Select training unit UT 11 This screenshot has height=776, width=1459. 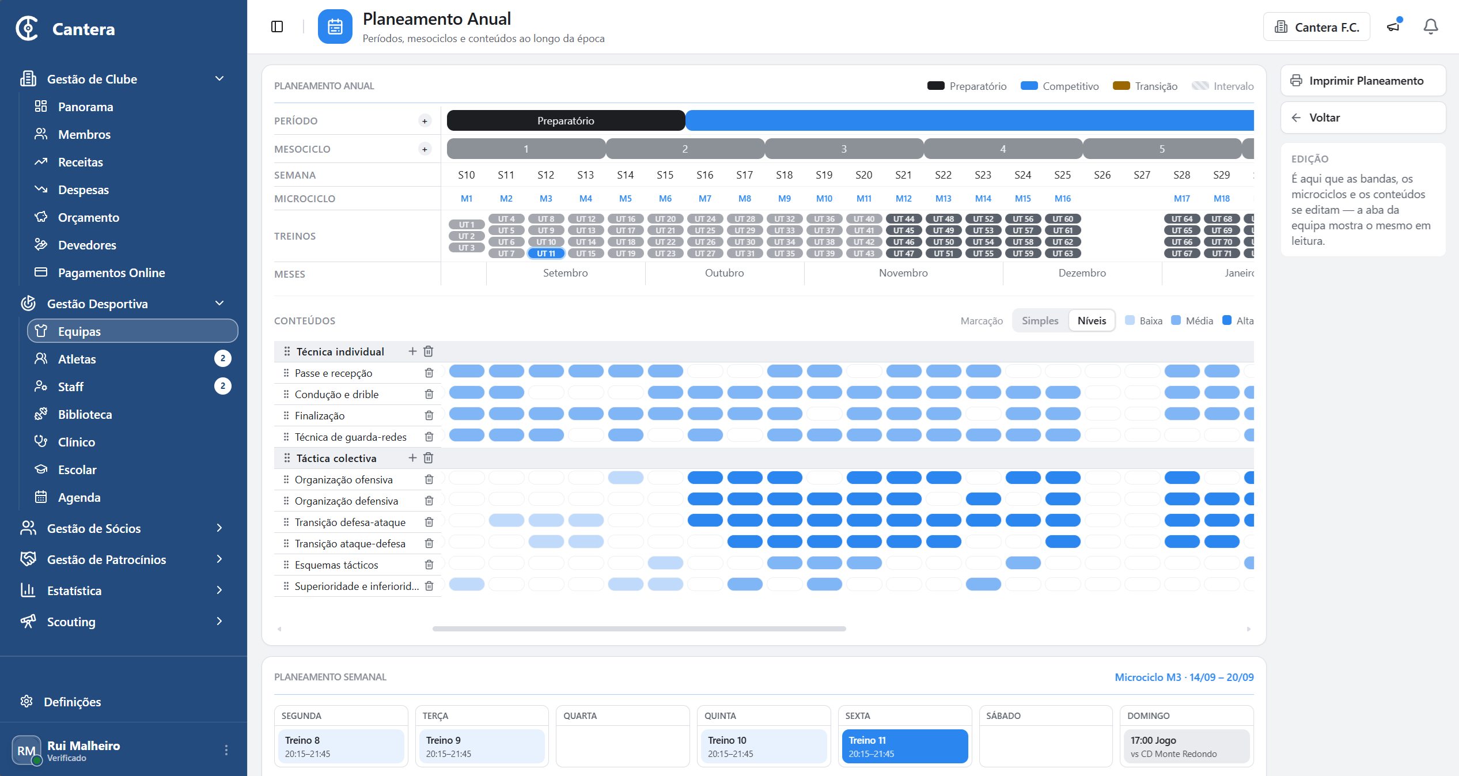click(x=546, y=253)
